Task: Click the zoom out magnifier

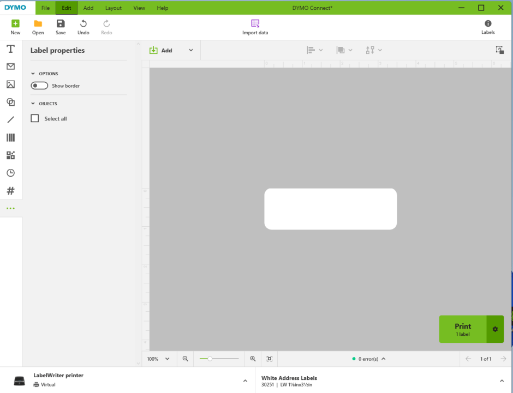Action: [185, 359]
